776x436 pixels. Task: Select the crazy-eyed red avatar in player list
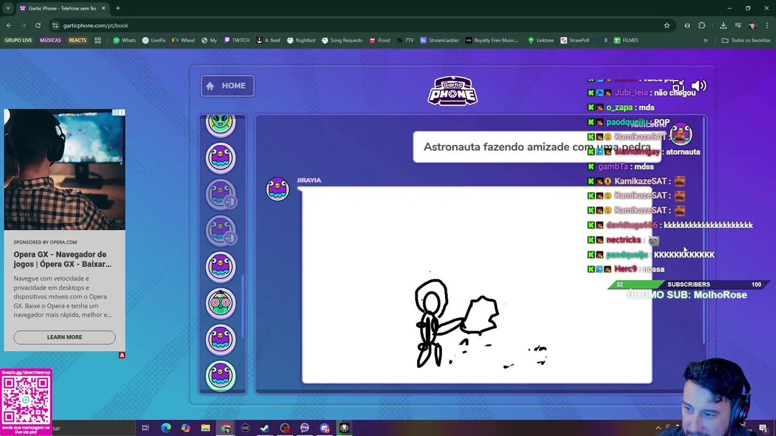[221, 303]
